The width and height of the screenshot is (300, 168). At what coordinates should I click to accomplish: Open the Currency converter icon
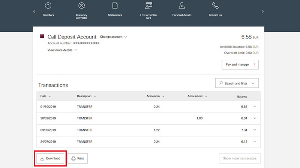coord(81,6)
